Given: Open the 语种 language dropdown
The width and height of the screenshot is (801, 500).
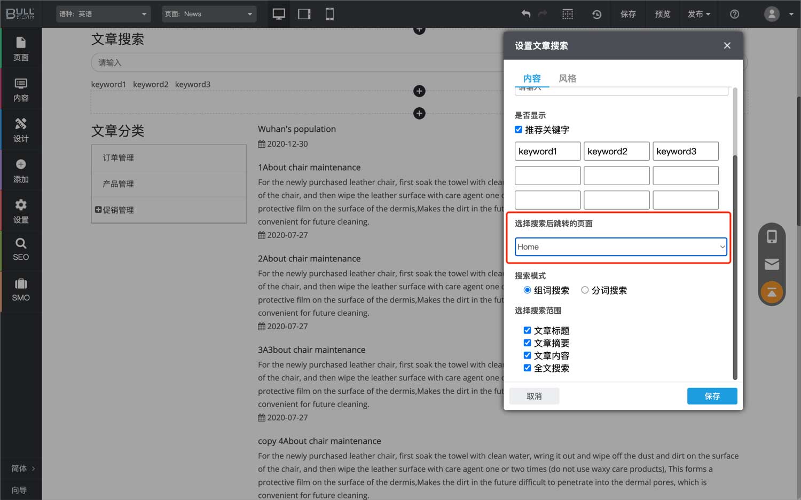Looking at the screenshot, I should point(103,14).
